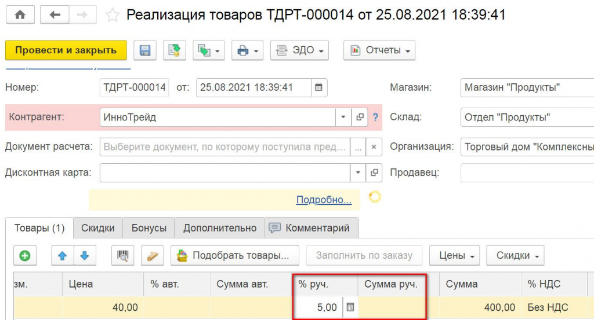
Task: Select the Без НДС cell
Action: 554,307
